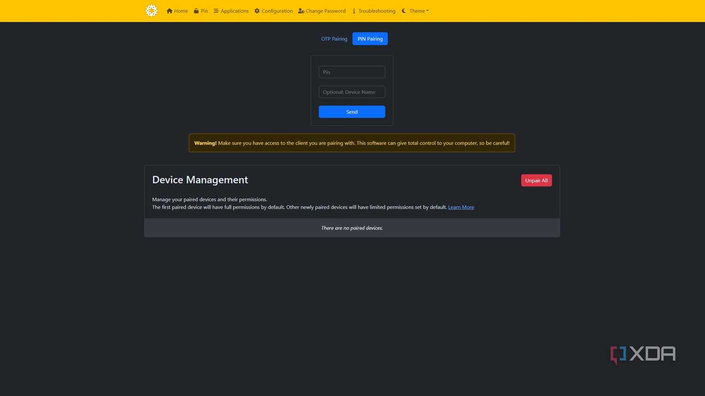Screen dimensions: 705x396
Task: Expand the Theme dropdown menu
Action: (415, 11)
